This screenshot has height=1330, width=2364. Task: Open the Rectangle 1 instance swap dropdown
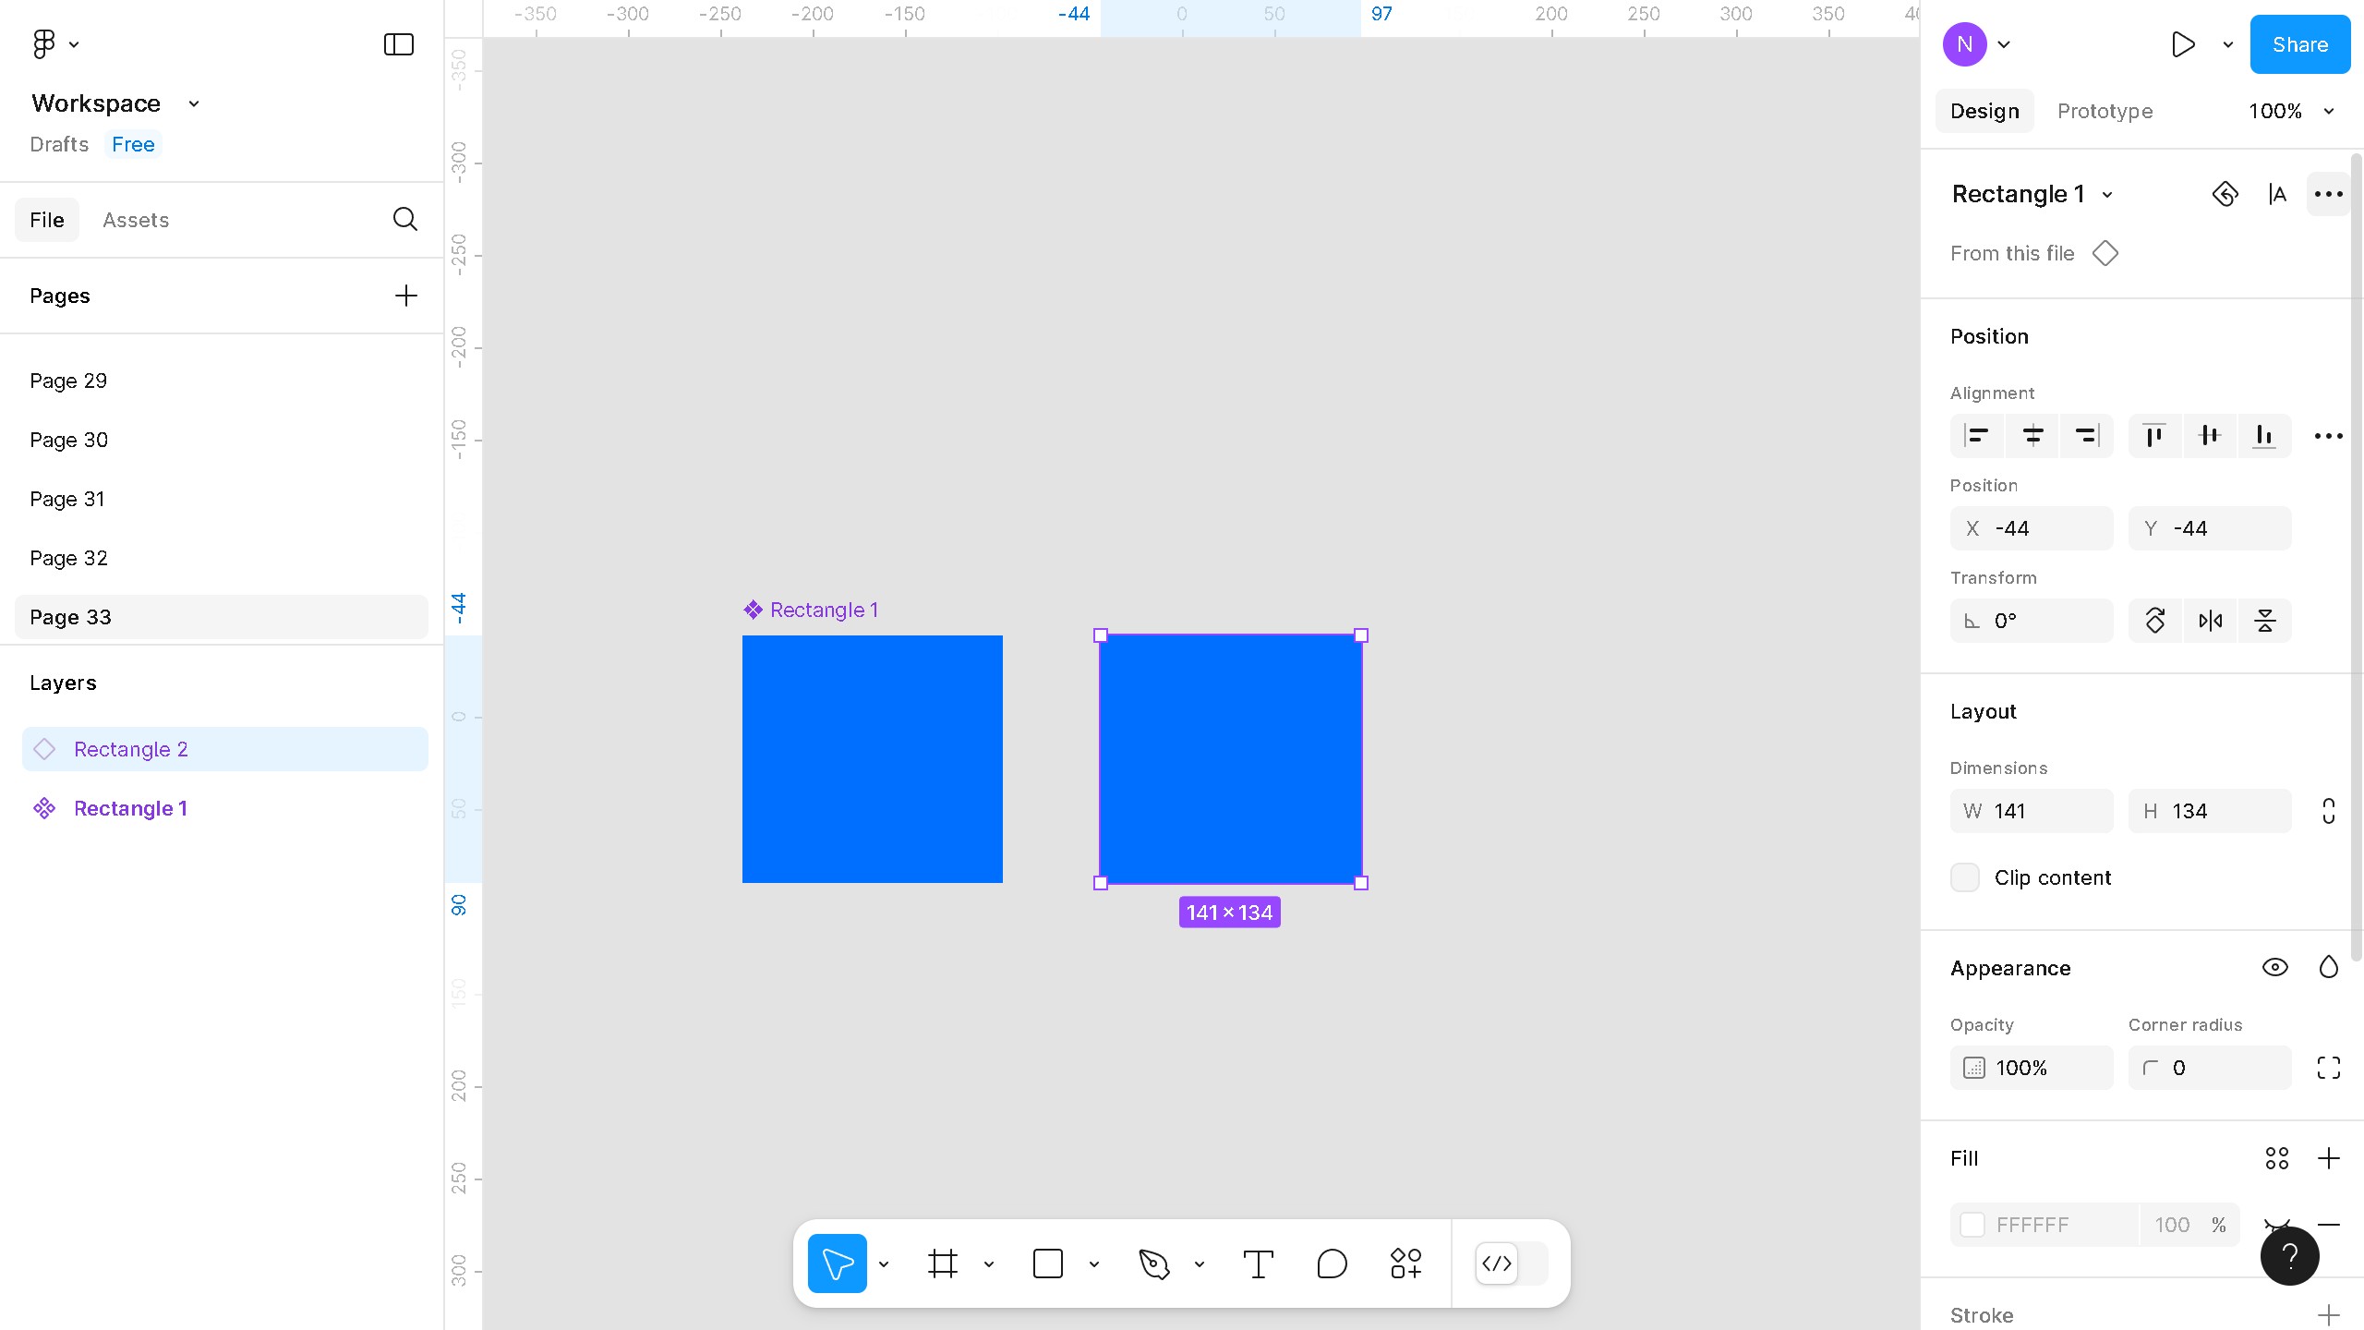[2107, 194]
